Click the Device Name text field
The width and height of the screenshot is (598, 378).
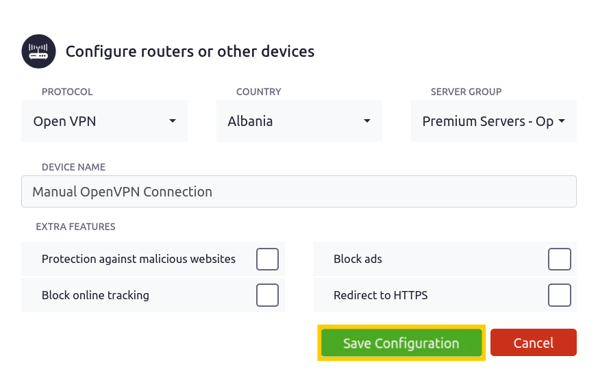click(x=299, y=192)
